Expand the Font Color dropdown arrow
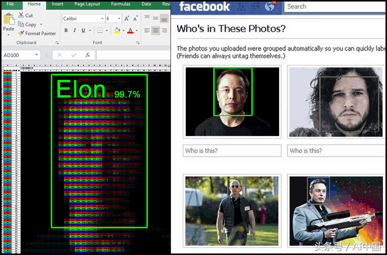This screenshot has width=387, height=255. pos(137,31)
